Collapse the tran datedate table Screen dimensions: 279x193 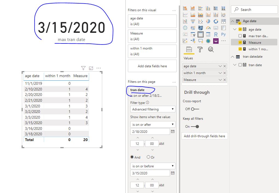233,57
